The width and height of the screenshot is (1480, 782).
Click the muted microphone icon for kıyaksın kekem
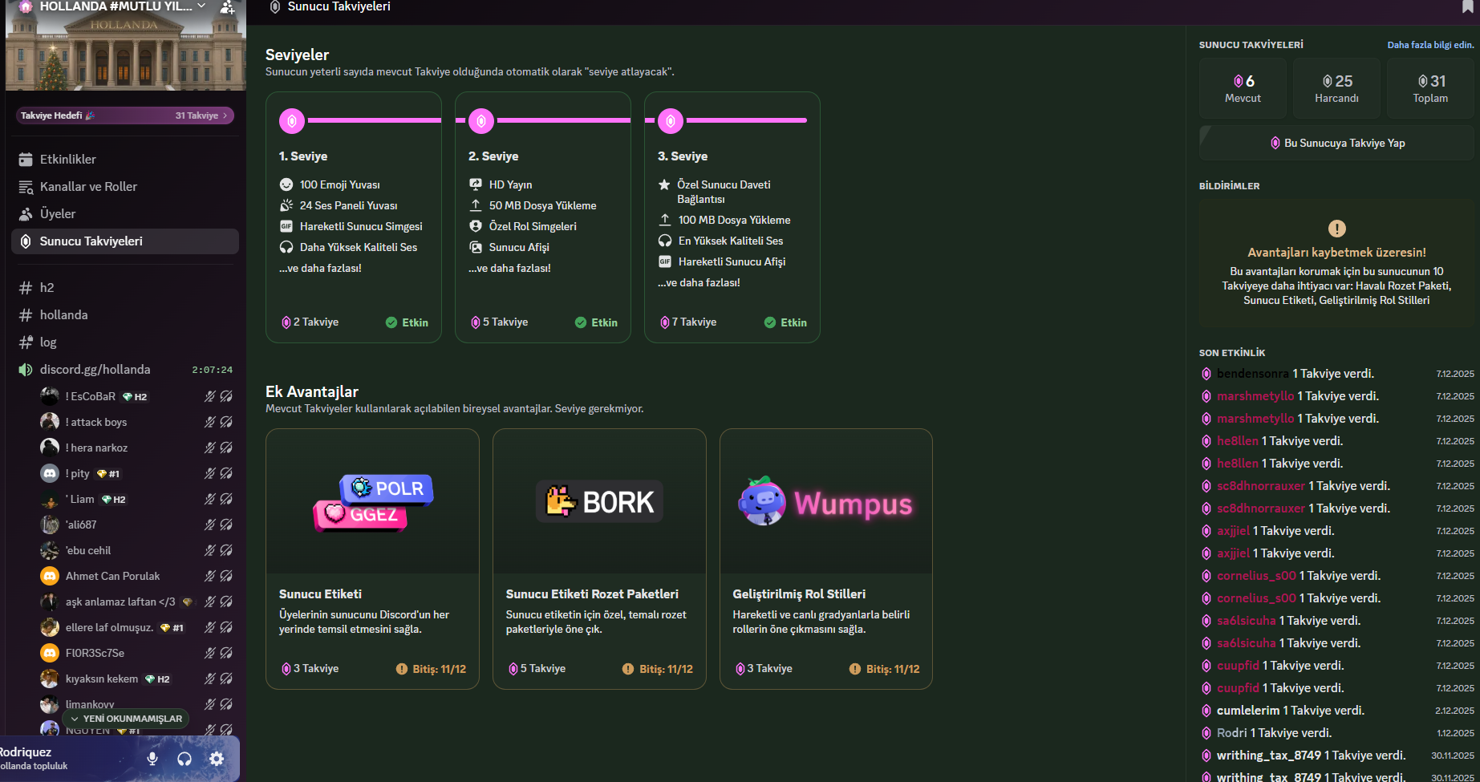210,679
